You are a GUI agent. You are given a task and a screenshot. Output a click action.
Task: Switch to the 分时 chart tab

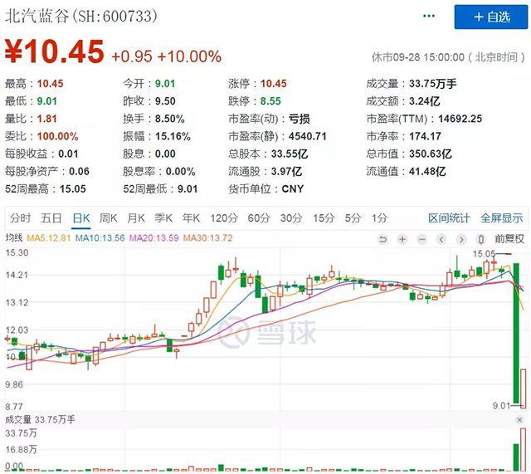pyautogui.click(x=20, y=217)
